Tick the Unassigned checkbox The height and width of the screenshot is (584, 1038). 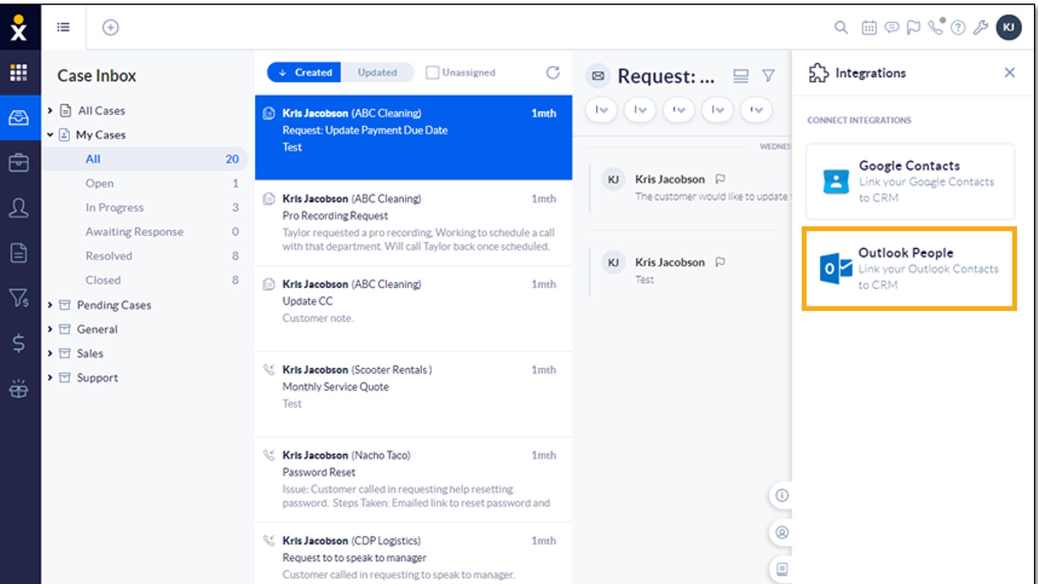[x=432, y=72]
